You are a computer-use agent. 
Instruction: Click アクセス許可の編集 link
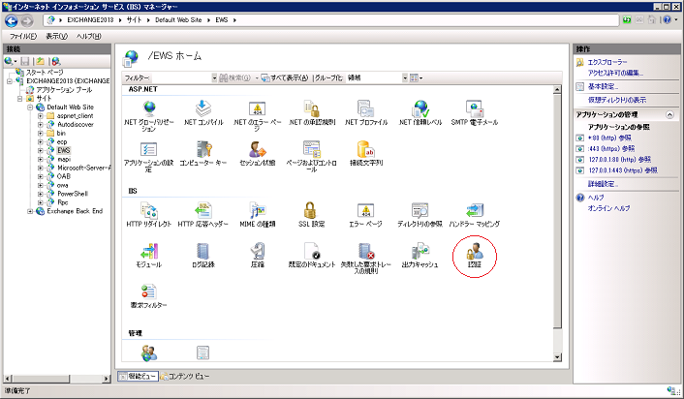click(615, 73)
